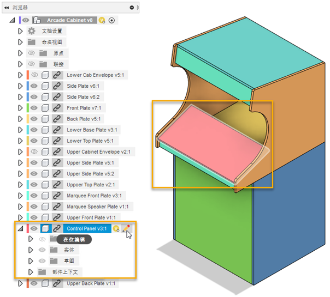The width and height of the screenshot is (330, 297).
Task: Select Upper Side Plate v5:2 tree item
Action: pyautogui.click(x=91, y=174)
